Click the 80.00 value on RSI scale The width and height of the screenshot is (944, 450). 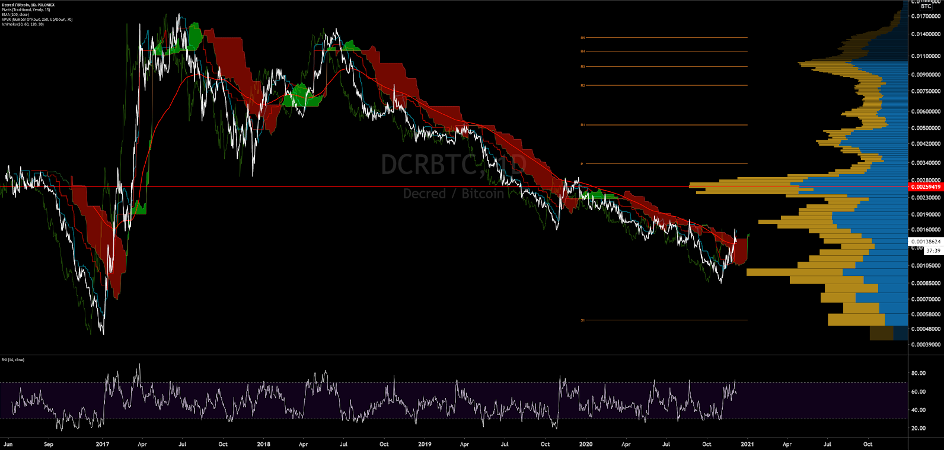coord(919,373)
